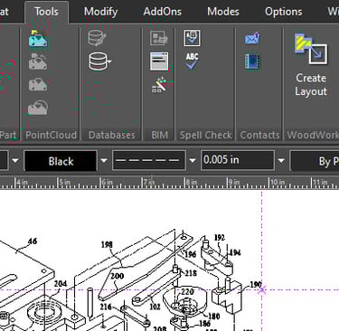Click the PointCloud group label
The image size is (339, 331).
51,135
